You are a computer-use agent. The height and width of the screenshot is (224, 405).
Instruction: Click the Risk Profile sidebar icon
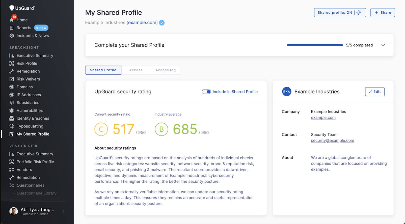pos(12,63)
